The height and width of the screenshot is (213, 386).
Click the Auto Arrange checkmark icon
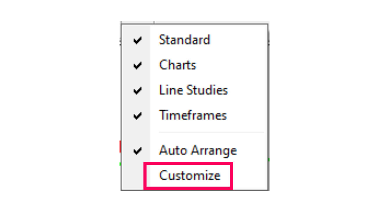point(138,150)
